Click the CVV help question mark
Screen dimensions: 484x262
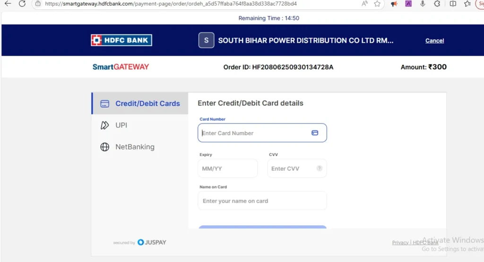[x=319, y=168]
